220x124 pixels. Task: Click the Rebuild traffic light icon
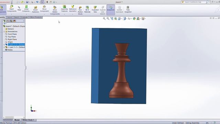click(x=47, y=2)
